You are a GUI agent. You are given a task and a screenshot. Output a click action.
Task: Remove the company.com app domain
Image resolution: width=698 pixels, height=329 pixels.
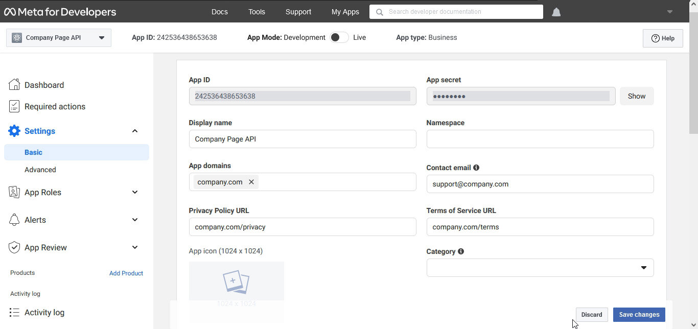pyautogui.click(x=251, y=182)
